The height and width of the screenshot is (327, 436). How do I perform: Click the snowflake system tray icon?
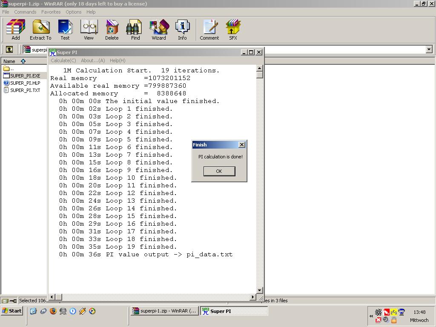tap(378, 312)
